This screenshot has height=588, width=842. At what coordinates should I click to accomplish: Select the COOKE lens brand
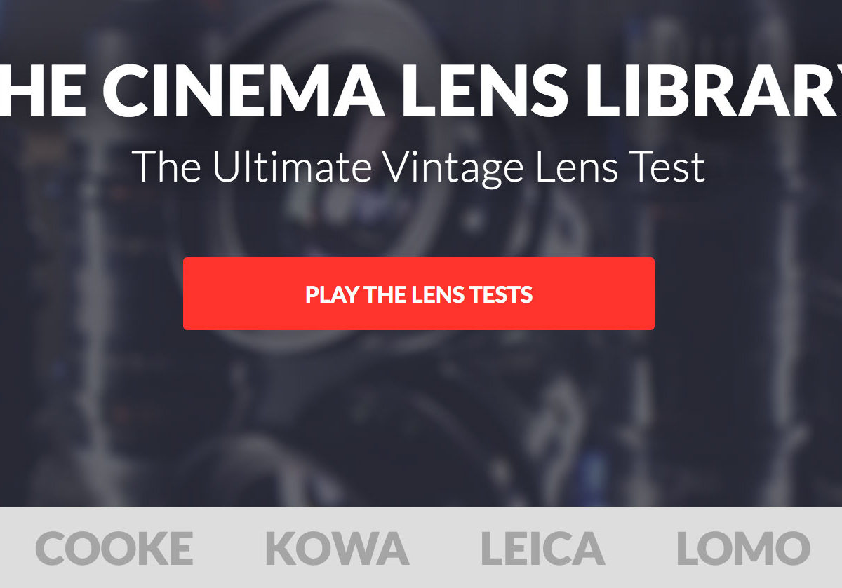click(114, 548)
